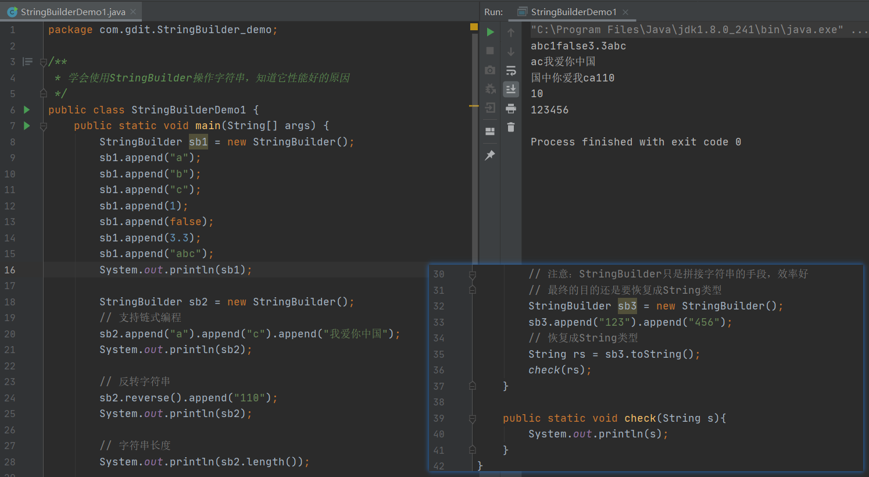
Task: Click the yellow inspection warning indicator square
Action: (x=474, y=27)
